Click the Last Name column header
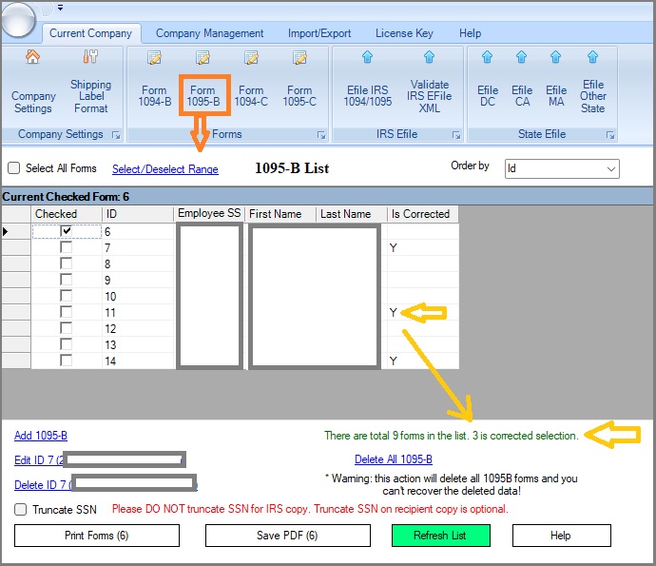This screenshot has width=656, height=566. click(x=346, y=214)
